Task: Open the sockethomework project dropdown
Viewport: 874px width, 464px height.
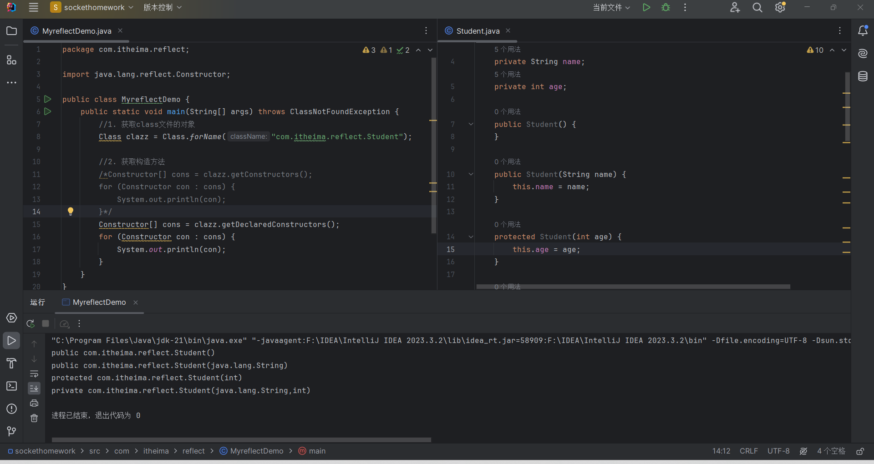Action: 92,7
